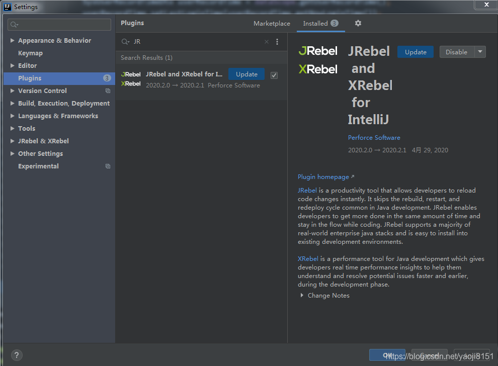The height and width of the screenshot is (366, 498).
Task: Expand the Tools settings node
Action: 13,128
